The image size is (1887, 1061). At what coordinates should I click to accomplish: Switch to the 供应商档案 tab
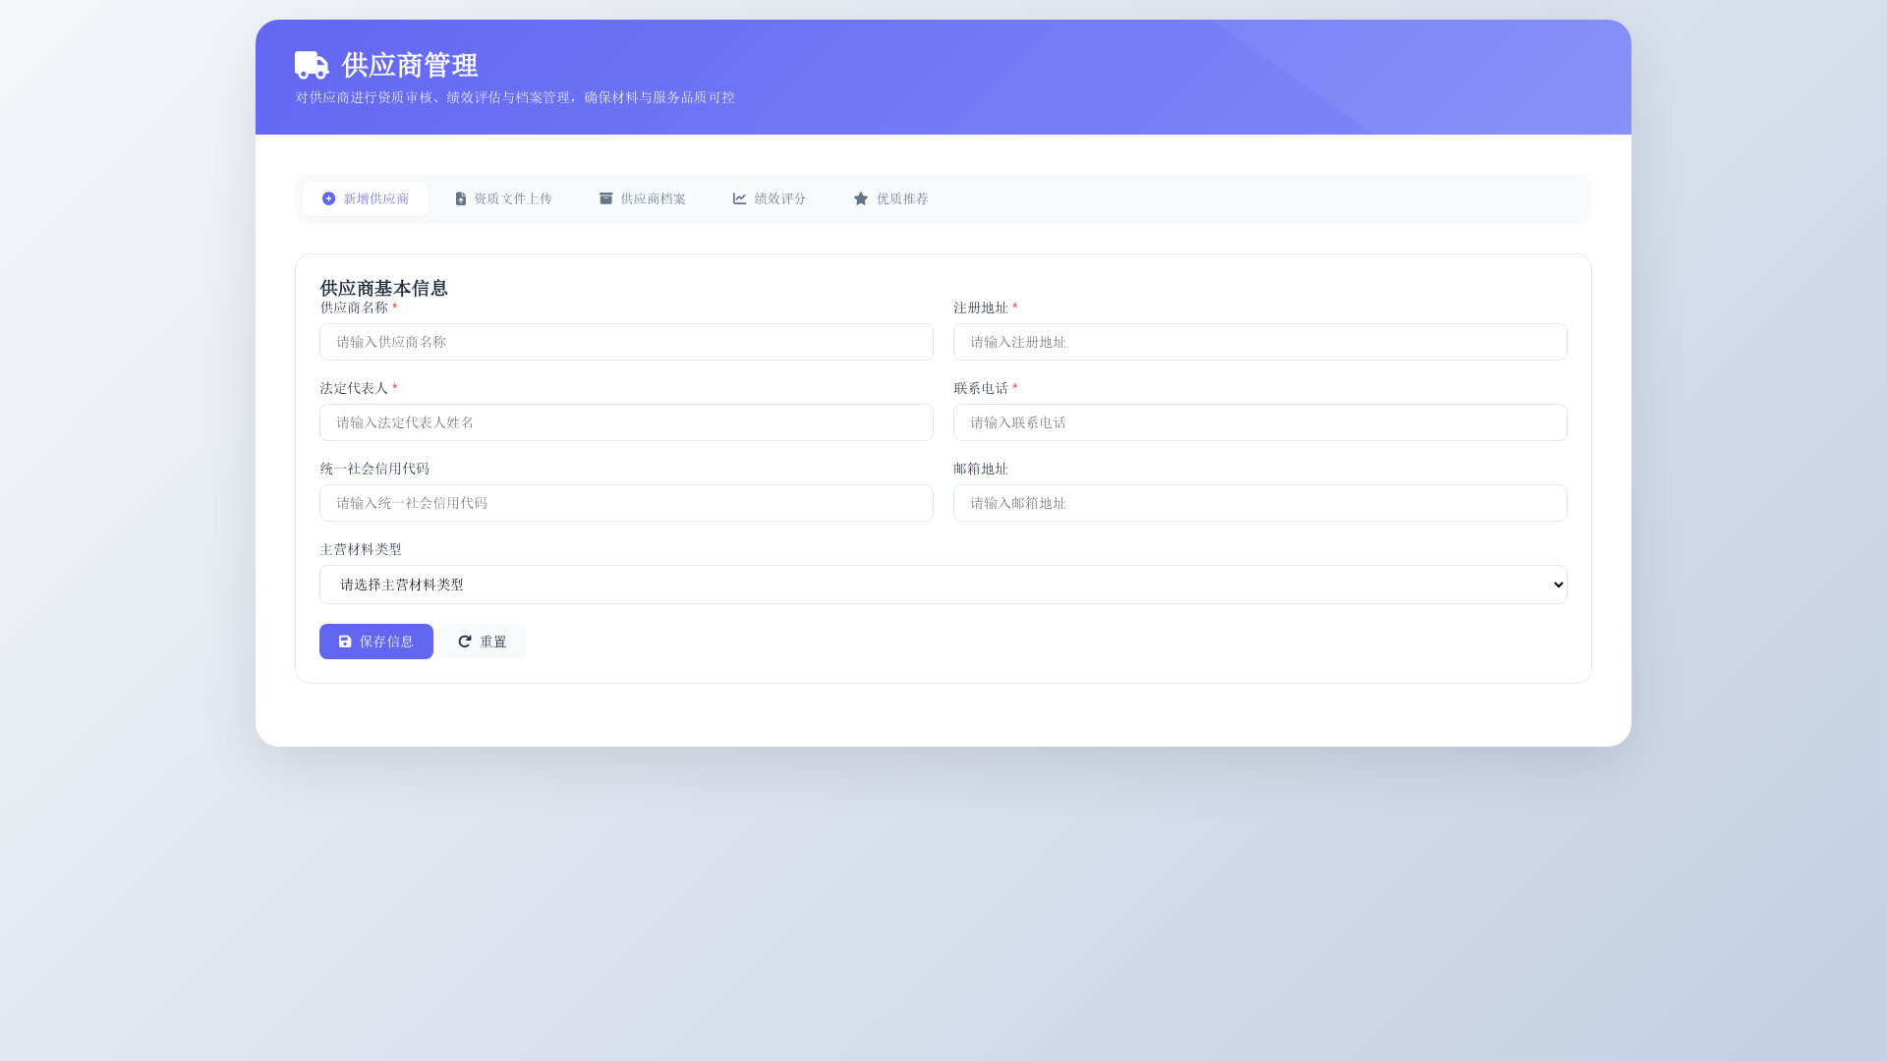(x=642, y=198)
